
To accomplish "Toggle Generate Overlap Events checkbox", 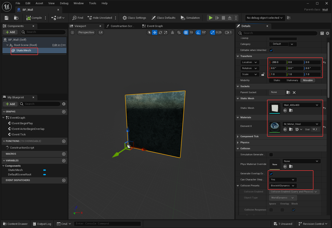I will [271, 174].
